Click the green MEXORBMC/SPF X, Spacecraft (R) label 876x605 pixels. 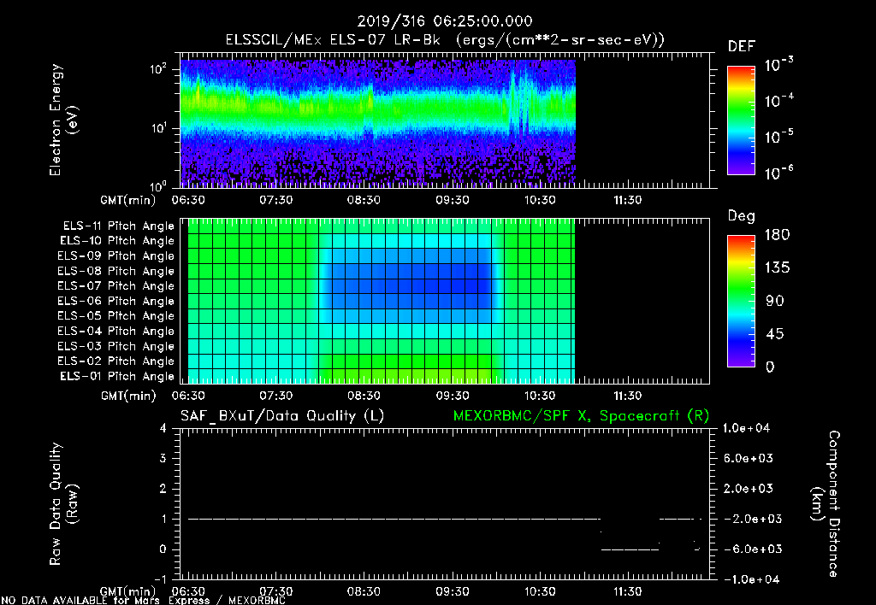tap(581, 415)
